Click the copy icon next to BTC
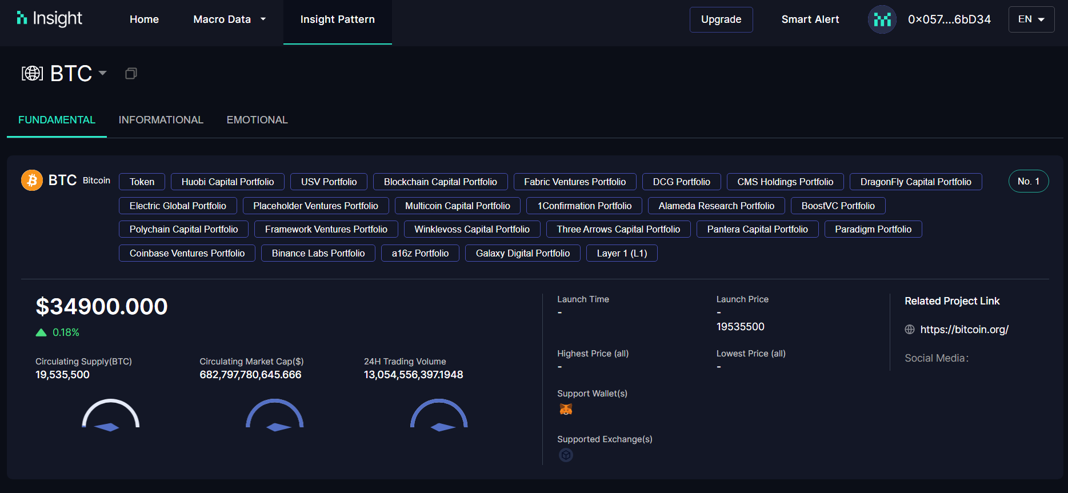The height and width of the screenshot is (493, 1068). tap(131, 73)
